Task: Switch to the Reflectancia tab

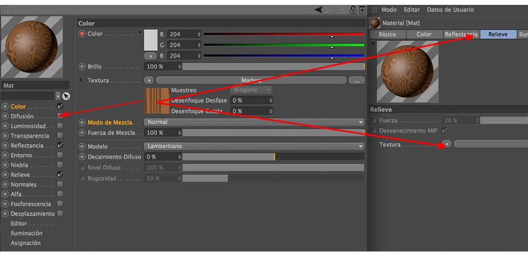Action: [x=461, y=35]
